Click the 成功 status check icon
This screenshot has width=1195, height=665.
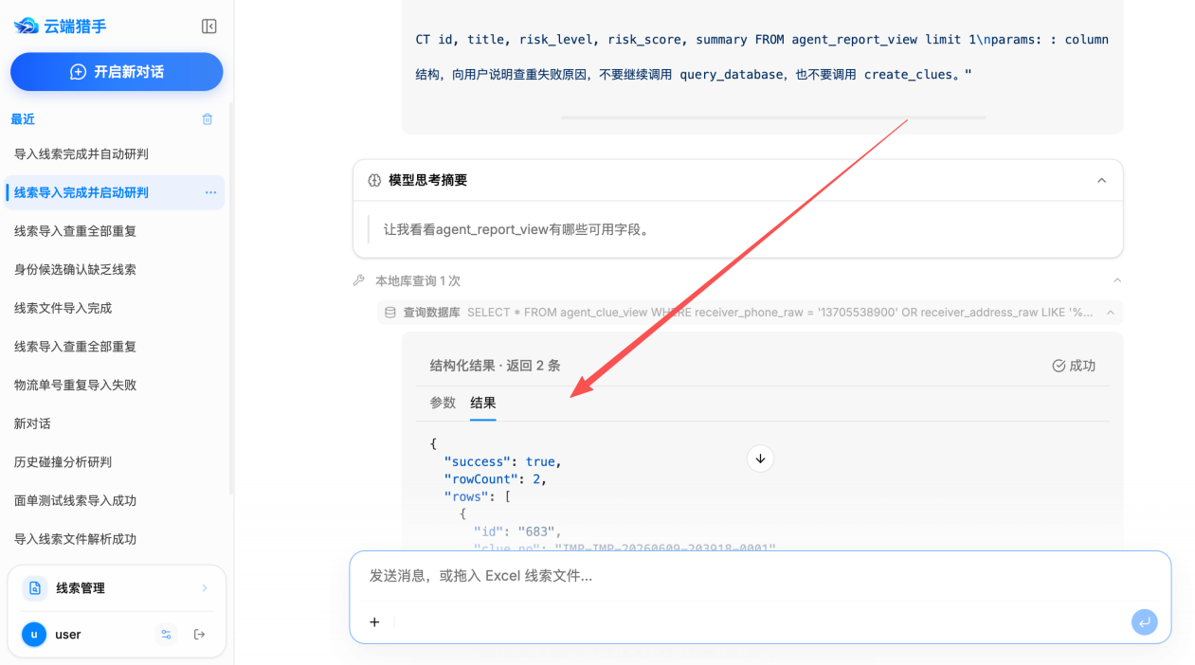pyautogui.click(x=1059, y=366)
